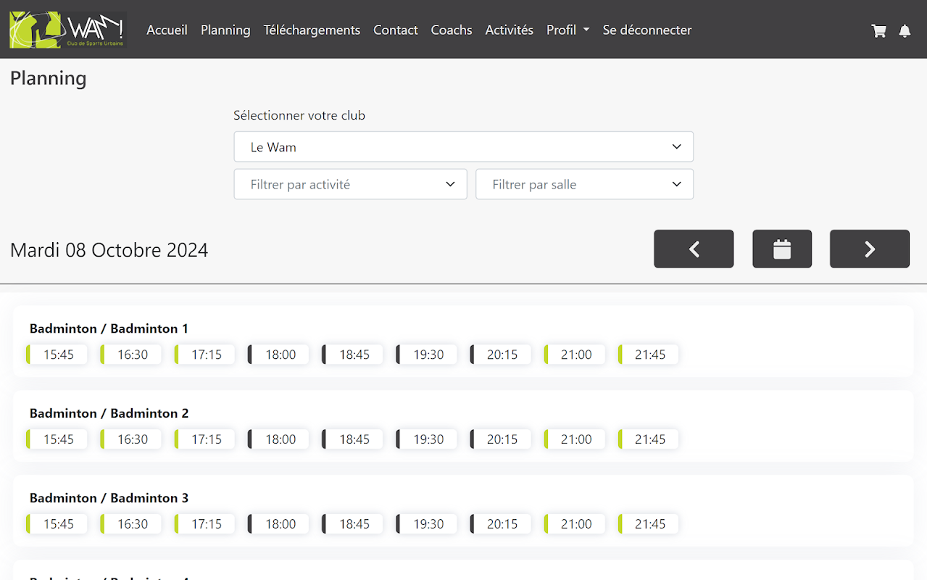Go to previous day with left arrow
The width and height of the screenshot is (927, 580).
tap(694, 249)
